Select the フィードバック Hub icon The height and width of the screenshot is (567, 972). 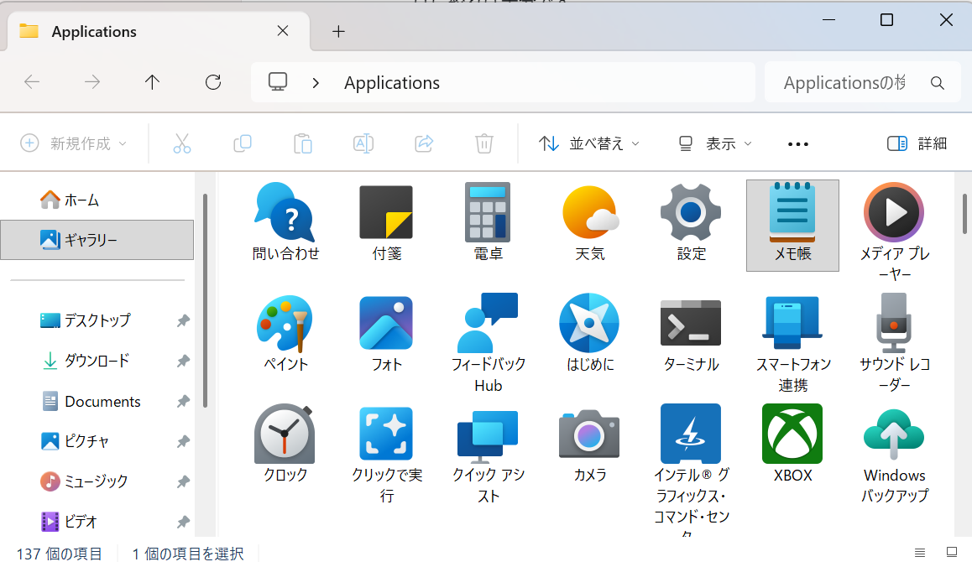pos(488,323)
